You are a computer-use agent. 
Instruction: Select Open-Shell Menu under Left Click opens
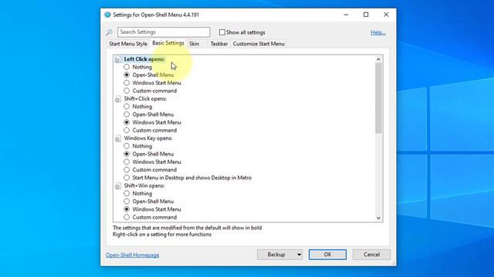click(127, 75)
